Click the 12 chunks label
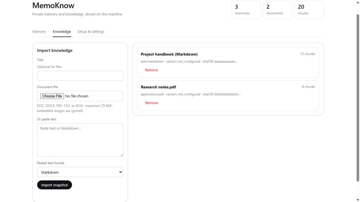 click(x=308, y=54)
